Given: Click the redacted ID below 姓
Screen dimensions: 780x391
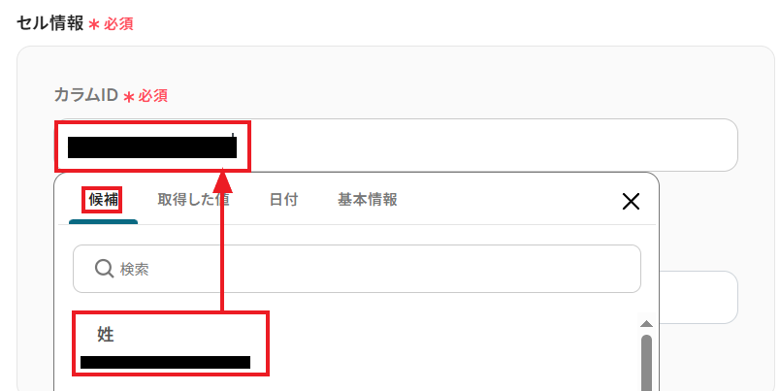Looking at the screenshot, I should pos(165,362).
